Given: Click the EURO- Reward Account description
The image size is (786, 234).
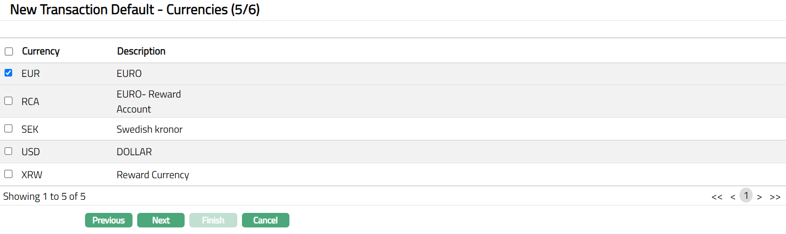Looking at the screenshot, I should (x=148, y=101).
